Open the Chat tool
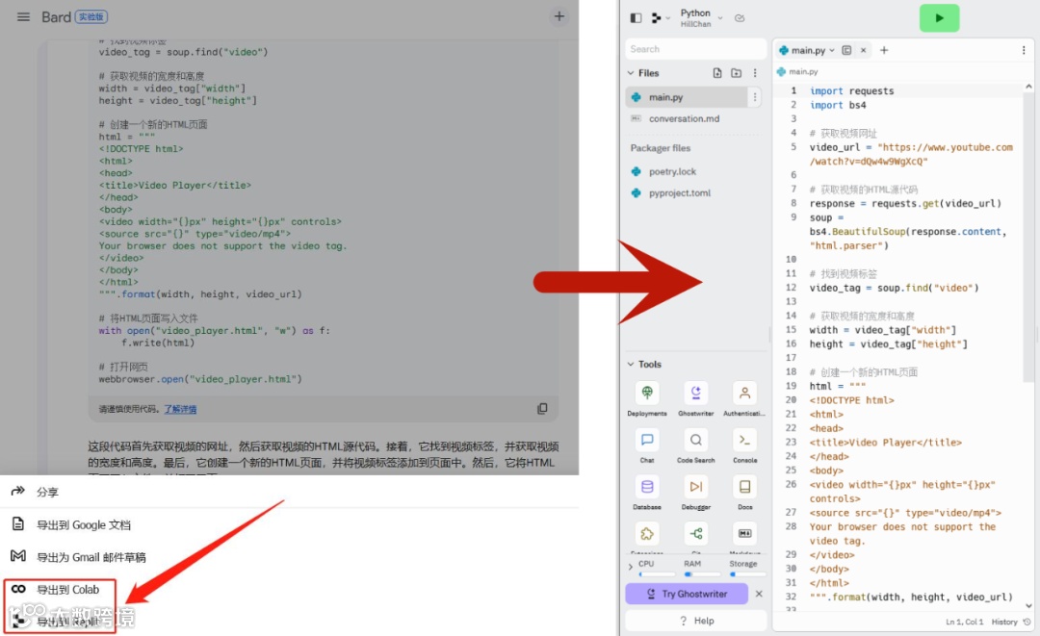The image size is (1040, 636). [x=647, y=445]
